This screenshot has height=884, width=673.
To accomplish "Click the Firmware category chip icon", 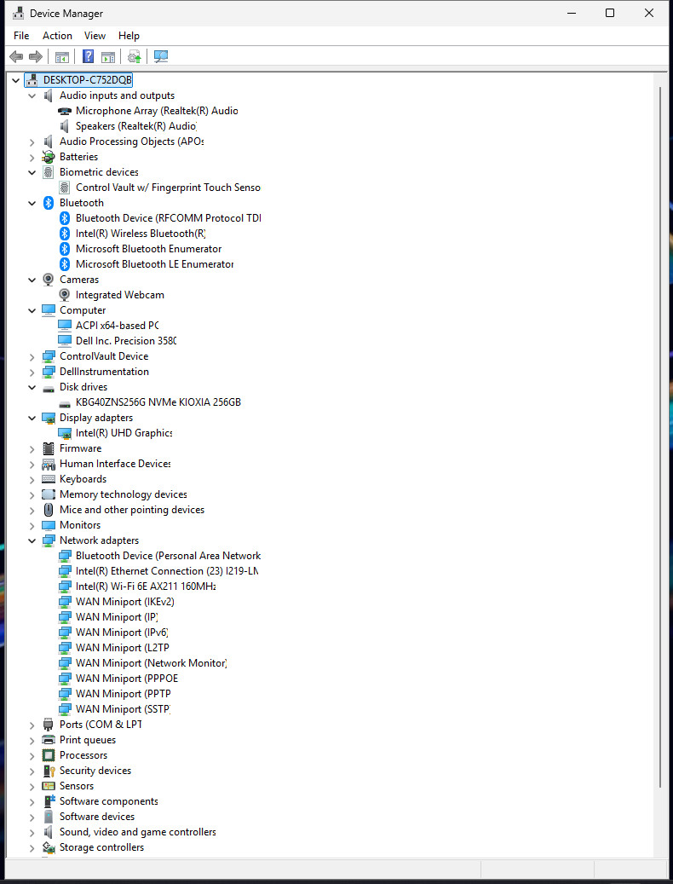I will pyautogui.click(x=49, y=448).
